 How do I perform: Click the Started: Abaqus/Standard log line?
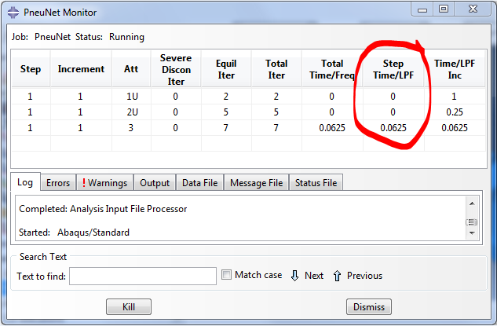click(x=74, y=233)
